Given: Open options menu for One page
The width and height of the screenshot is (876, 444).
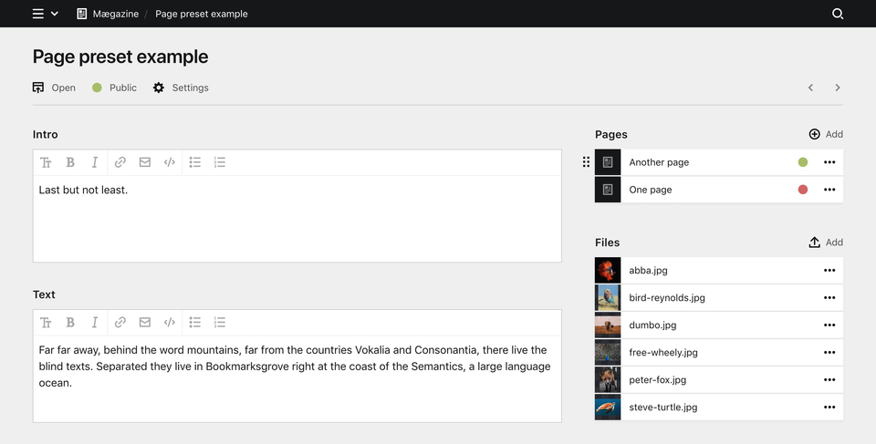Looking at the screenshot, I should [x=829, y=190].
